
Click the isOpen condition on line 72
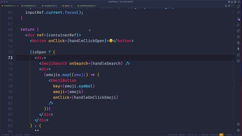point(39,52)
